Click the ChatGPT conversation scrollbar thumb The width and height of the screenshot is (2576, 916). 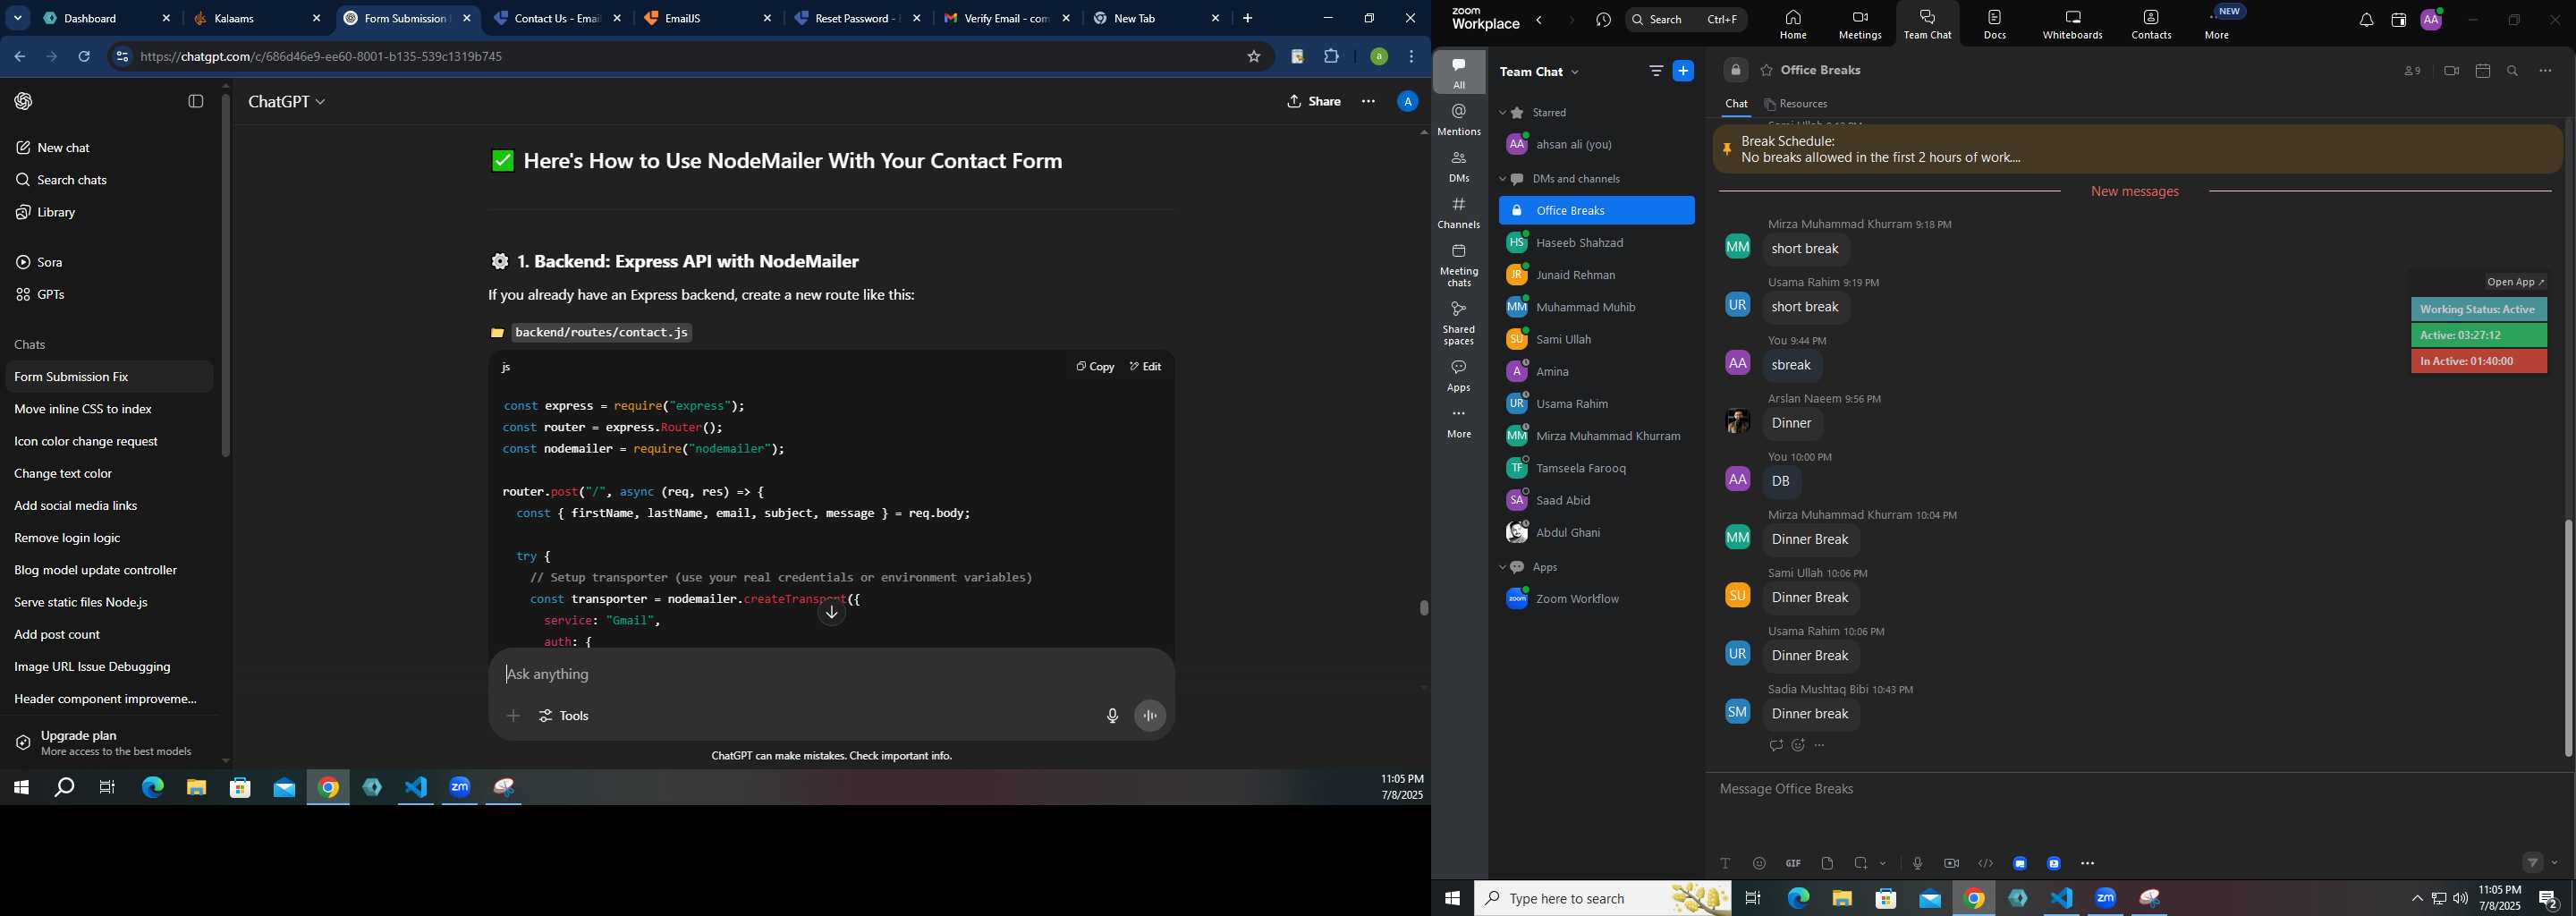[1423, 608]
